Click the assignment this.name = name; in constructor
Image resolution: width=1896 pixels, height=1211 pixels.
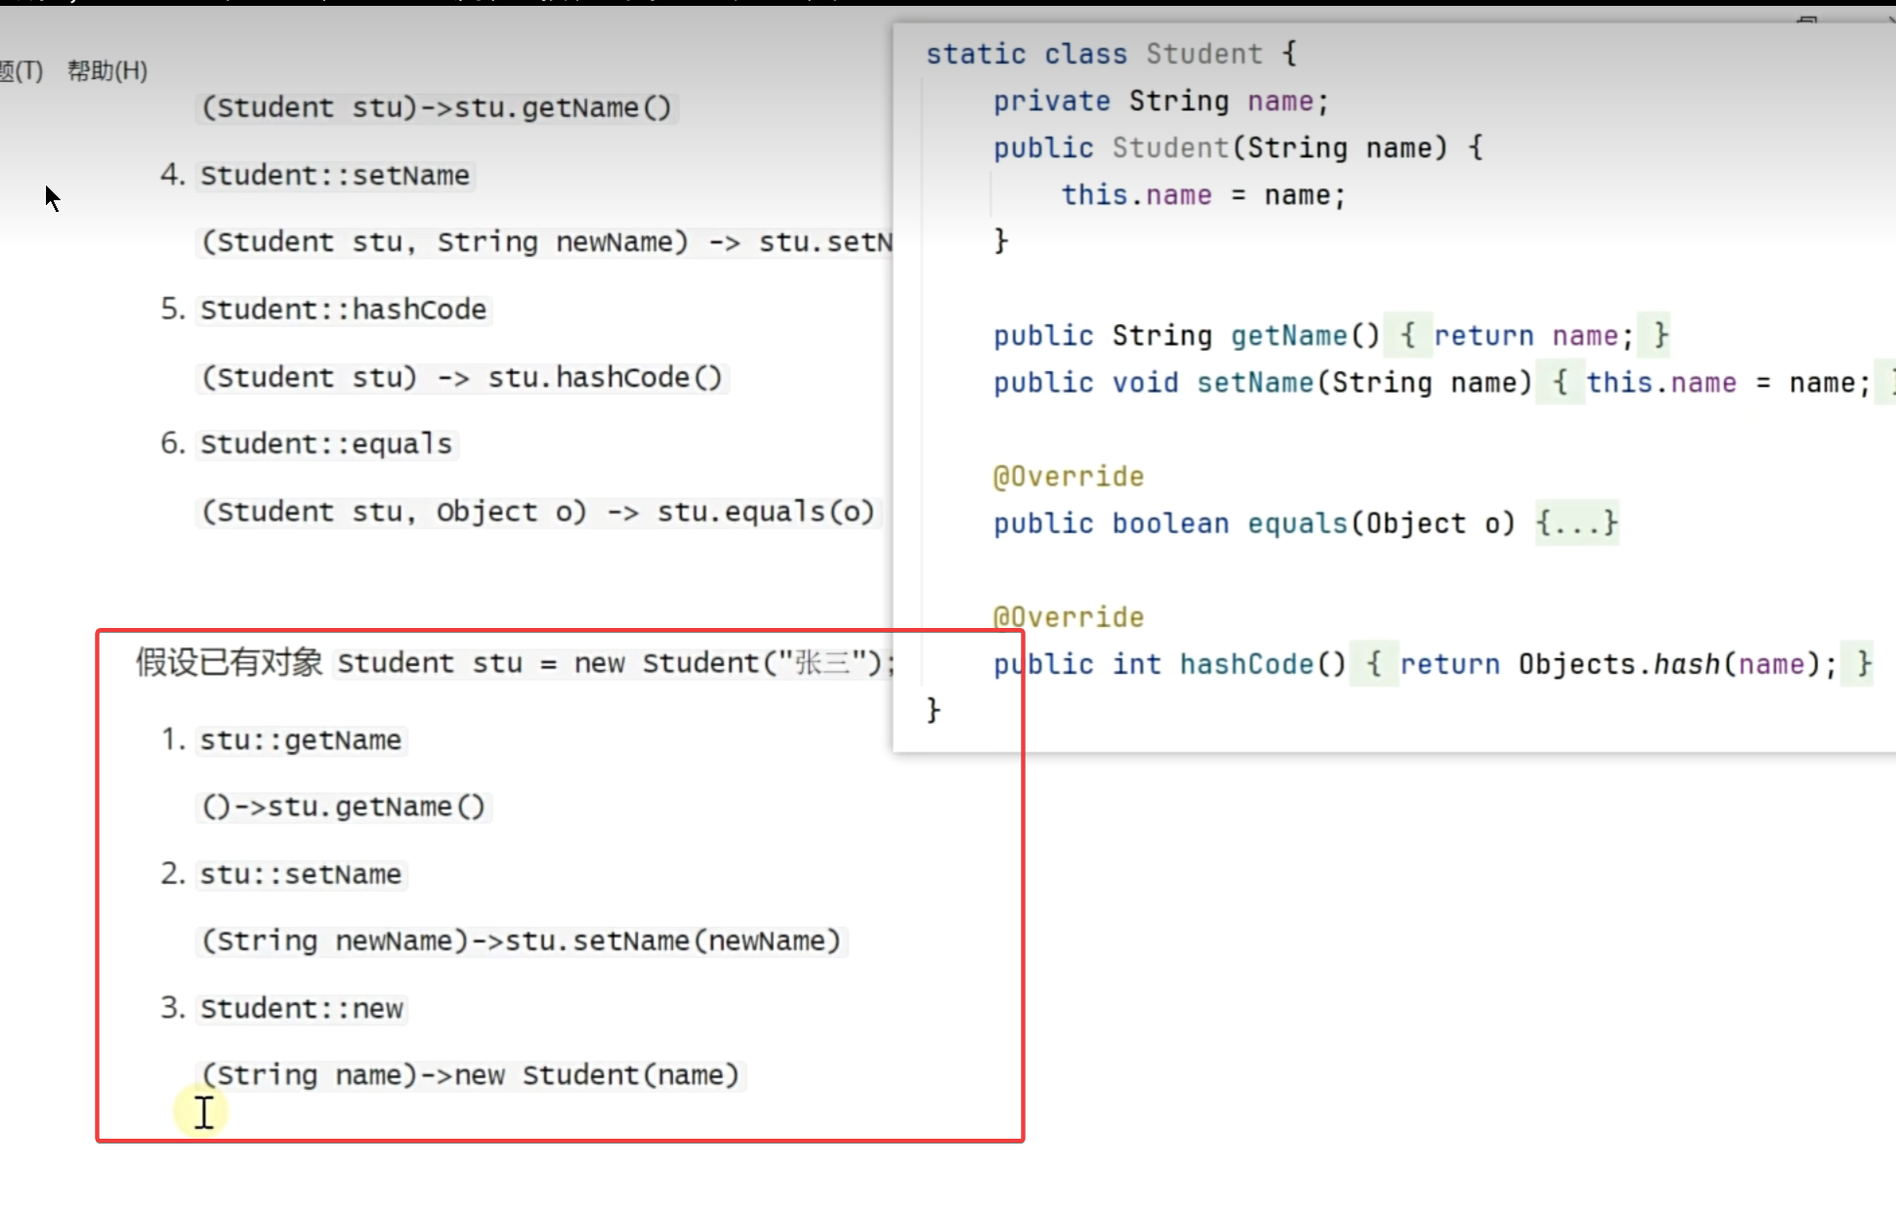point(1203,194)
